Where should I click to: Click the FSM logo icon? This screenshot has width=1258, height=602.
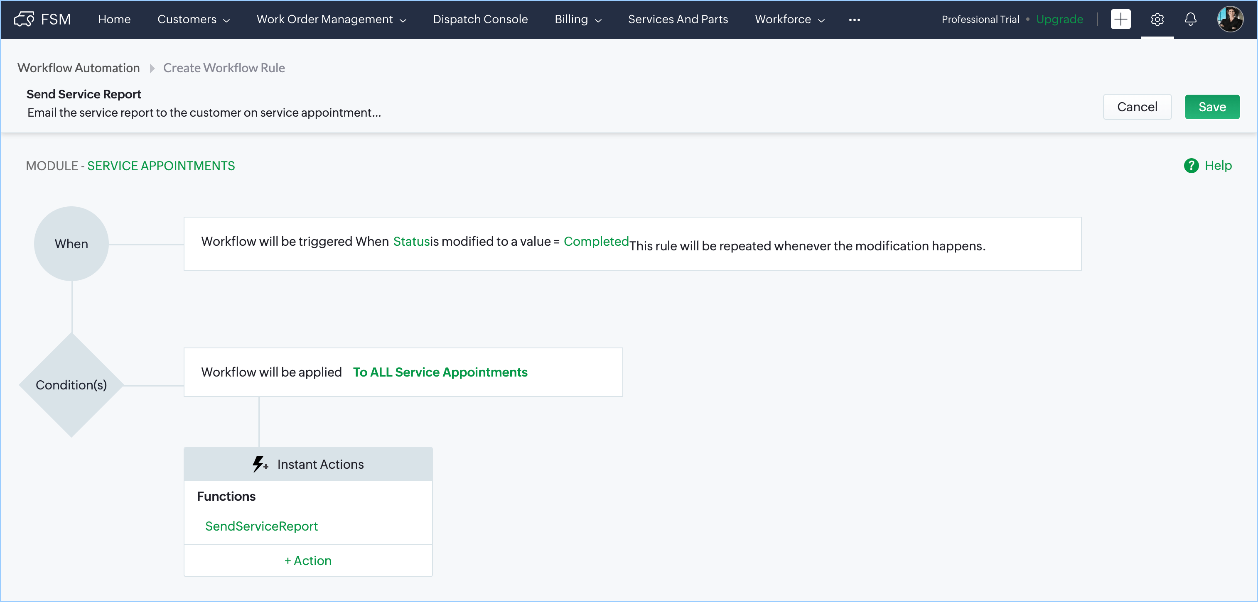click(x=24, y=19)
